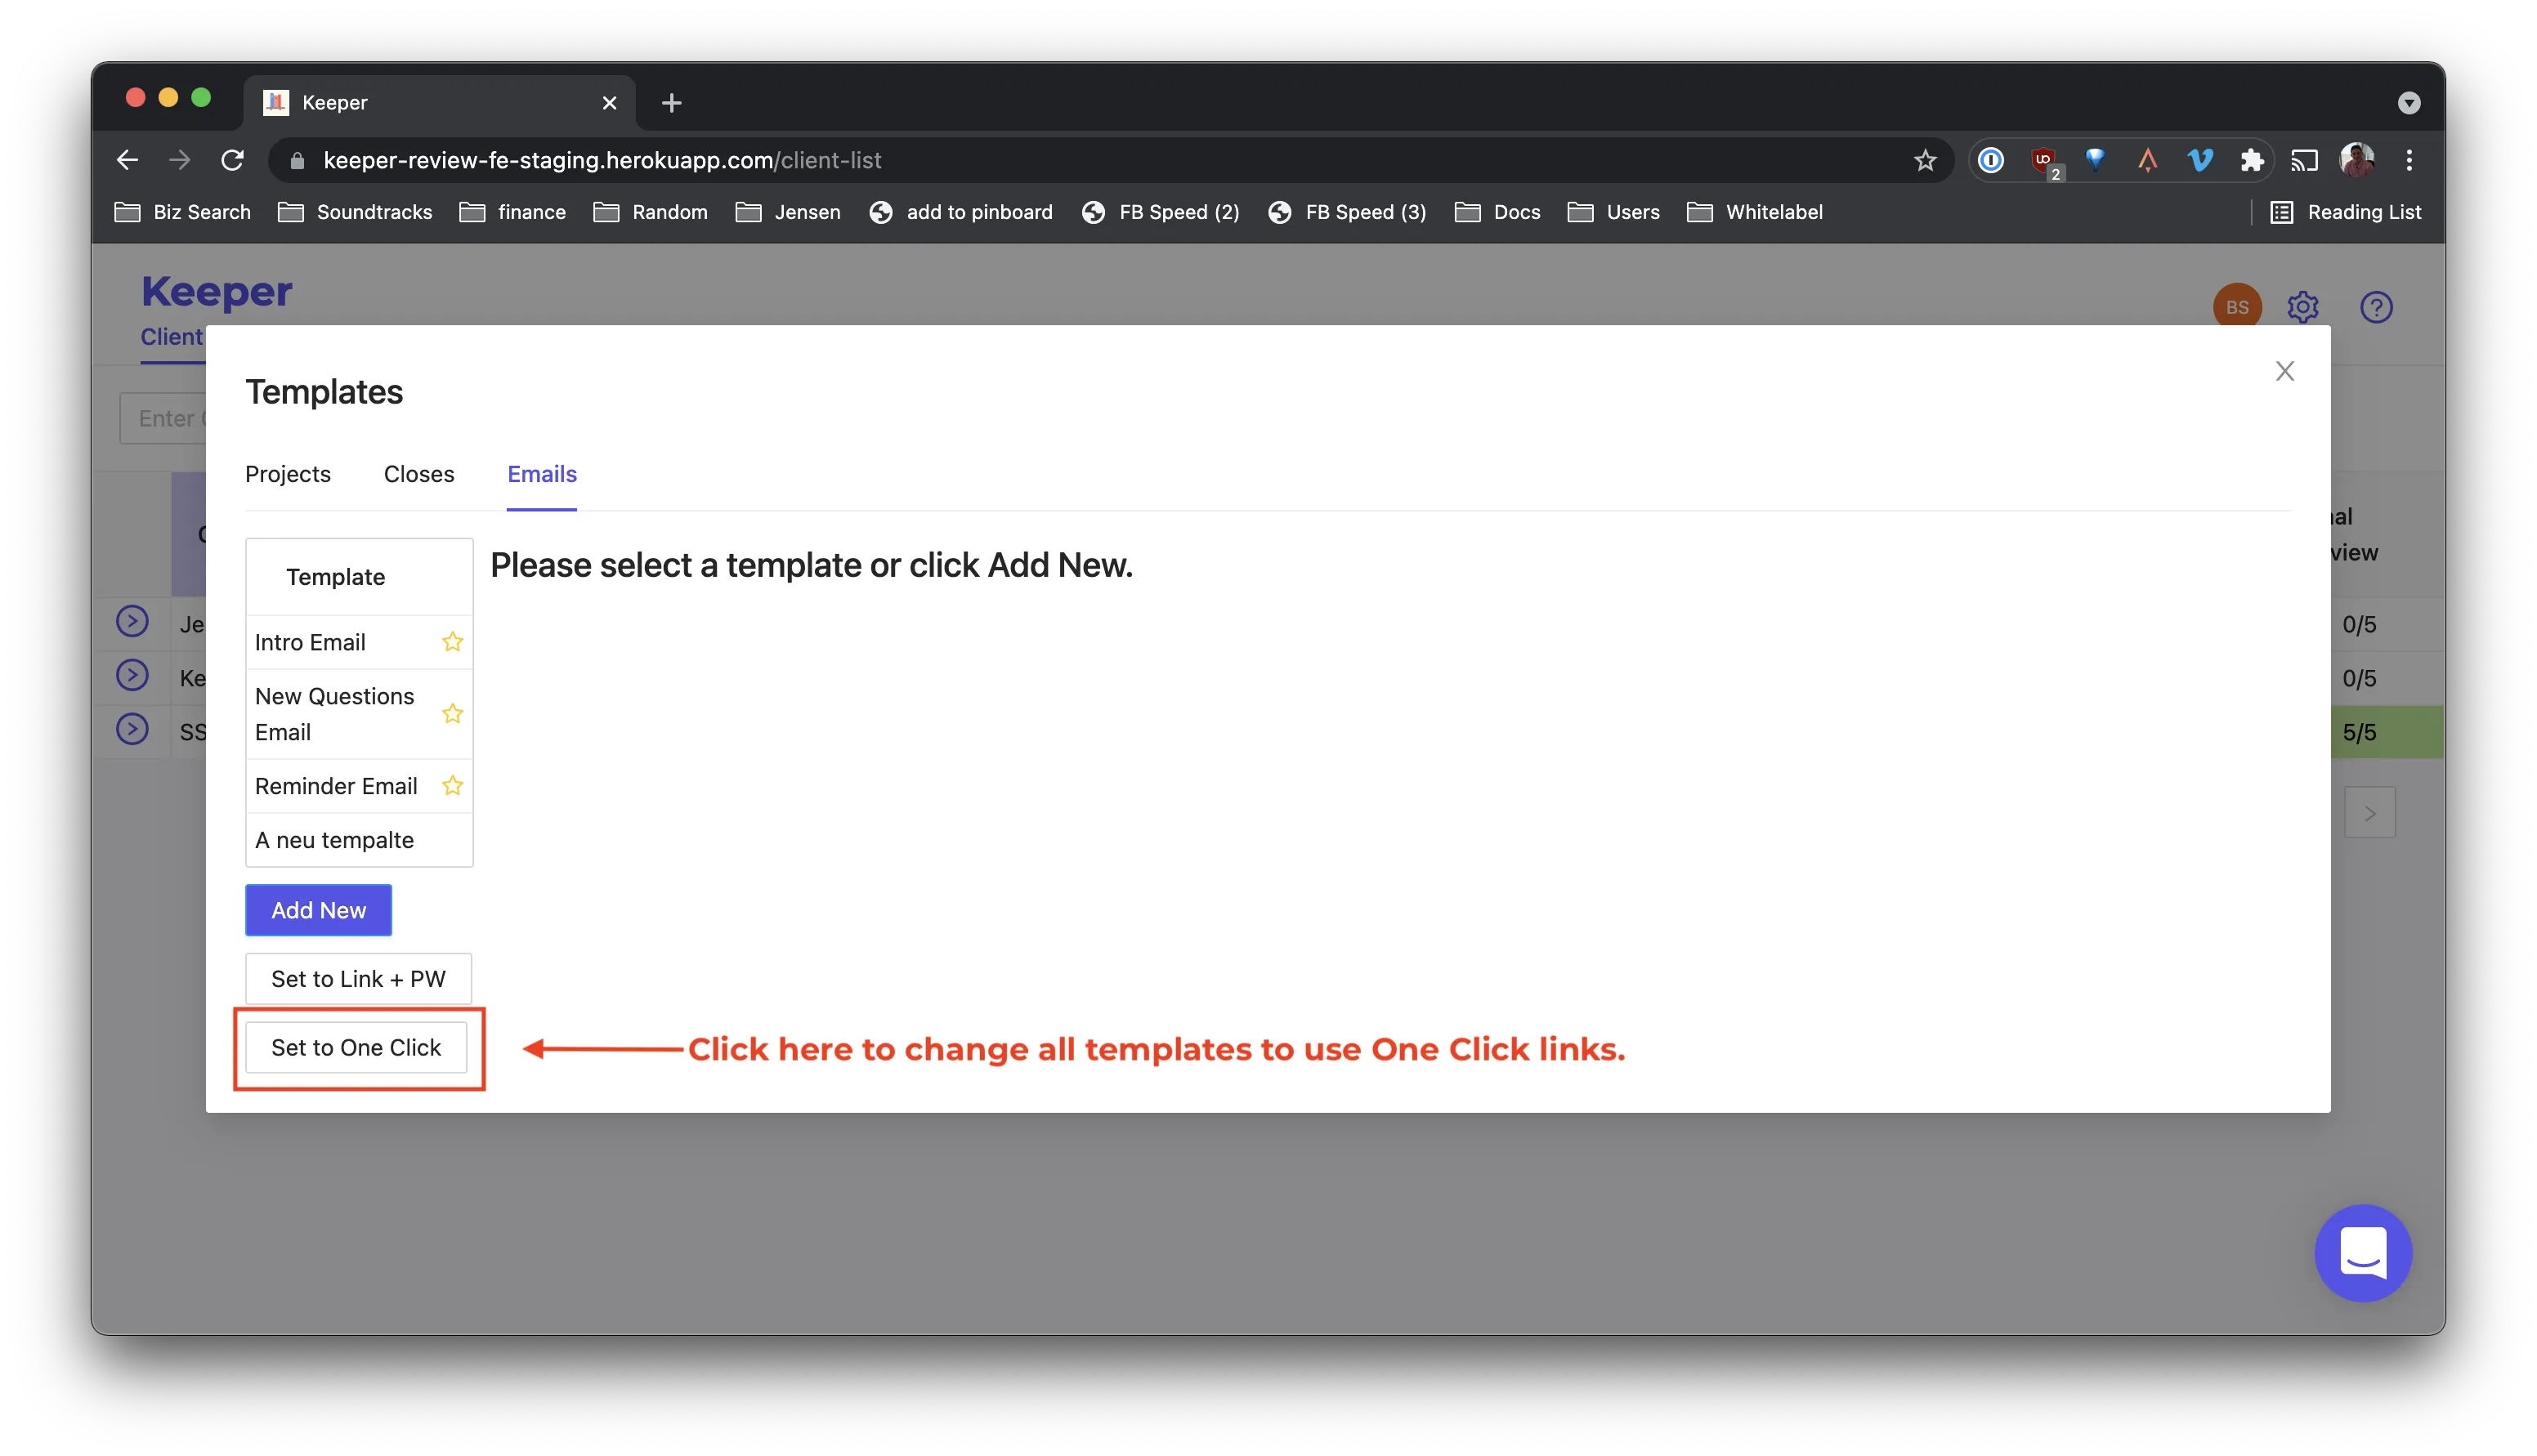The width and height of the screenshot is (2537, 1456).
Task: Select the Emails tab
Action: tap(542, 474)
